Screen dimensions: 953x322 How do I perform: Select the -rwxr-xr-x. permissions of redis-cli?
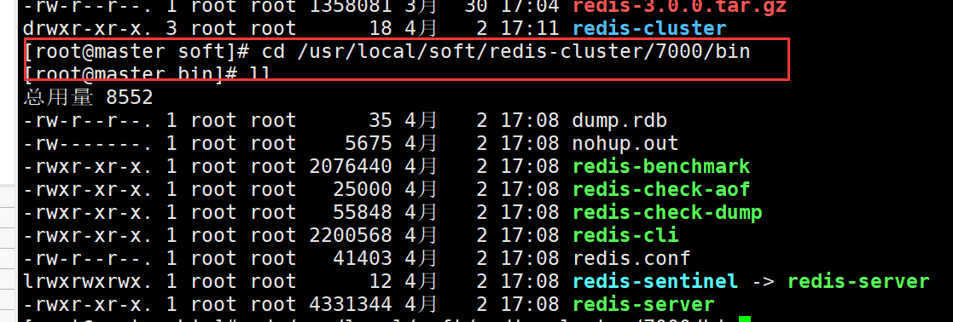click(88, 235)
